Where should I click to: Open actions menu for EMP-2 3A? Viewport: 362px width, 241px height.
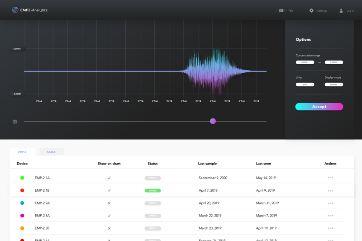pos(330,216)
